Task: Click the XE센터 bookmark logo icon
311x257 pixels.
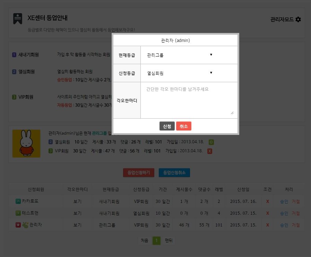Action: click(18, 19)
